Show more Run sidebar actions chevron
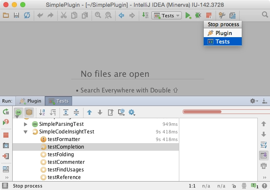Image resolution: width=270 pixels, height=190 pixels. 7,177
